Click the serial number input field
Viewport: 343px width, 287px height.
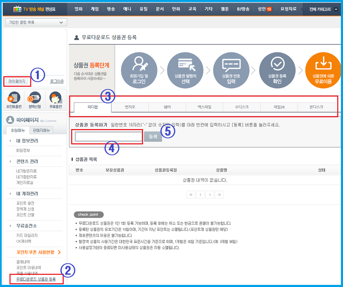coord(108,137)
